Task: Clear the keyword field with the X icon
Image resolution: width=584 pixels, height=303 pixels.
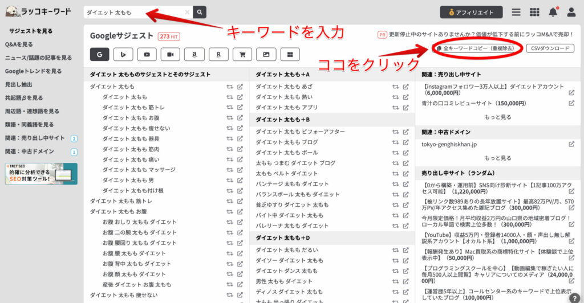Action: 187,13
